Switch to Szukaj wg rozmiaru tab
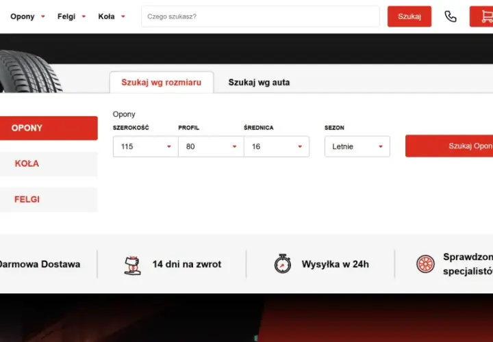493x342 pixels. click(162, 82)
